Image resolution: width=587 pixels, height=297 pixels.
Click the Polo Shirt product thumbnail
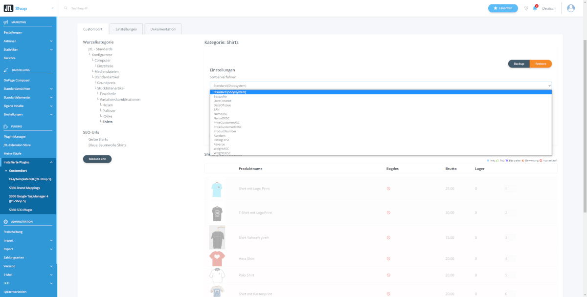(217, 275)
